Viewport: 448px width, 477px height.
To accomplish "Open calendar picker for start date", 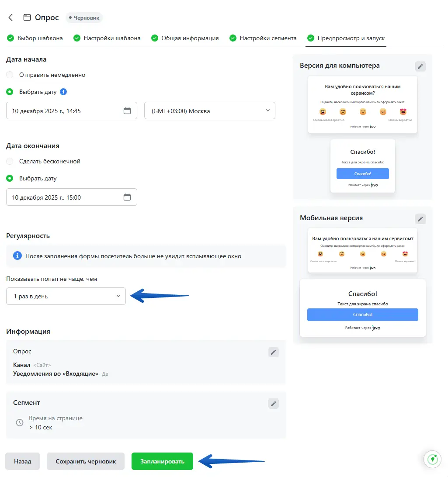I will coord(127,111).
